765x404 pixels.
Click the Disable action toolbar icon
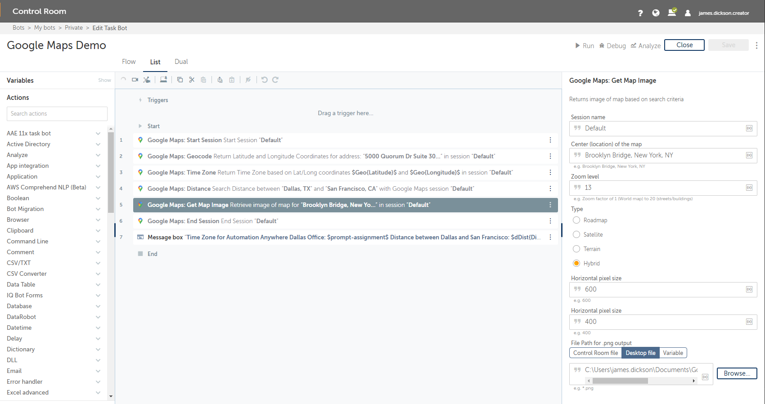coord(248,80)
